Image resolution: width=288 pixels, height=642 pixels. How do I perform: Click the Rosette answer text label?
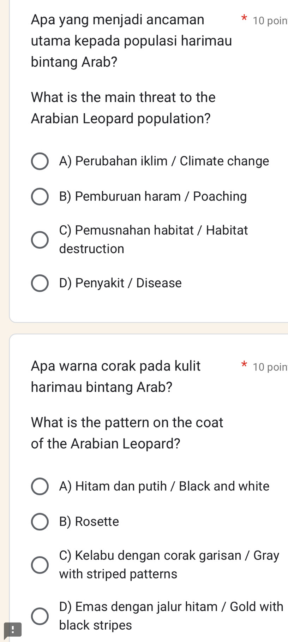point(89,522)
